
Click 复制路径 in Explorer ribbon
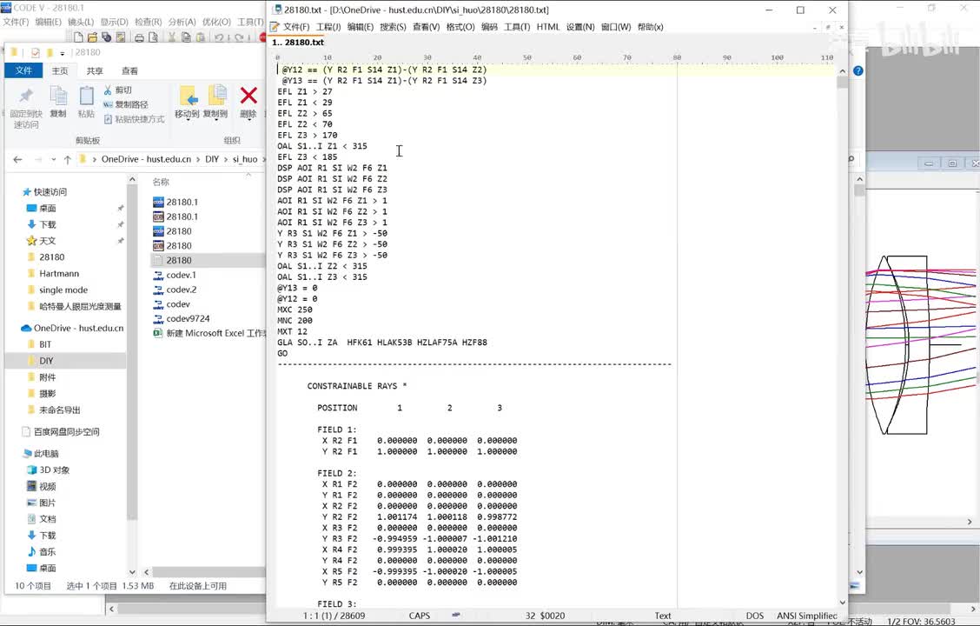126,104
